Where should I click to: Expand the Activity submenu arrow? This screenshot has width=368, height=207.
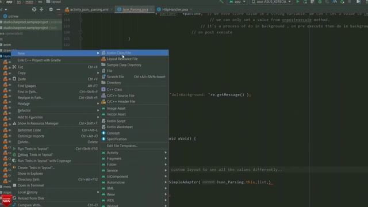(x=166, y=152)
